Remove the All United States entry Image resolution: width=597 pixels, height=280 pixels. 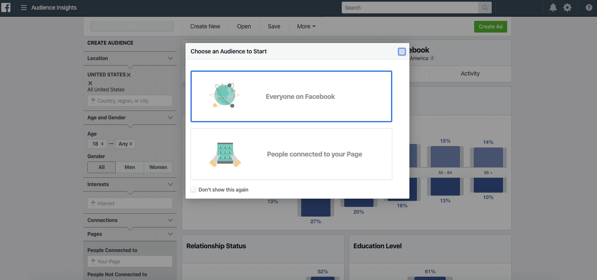(x=90, y=83)
